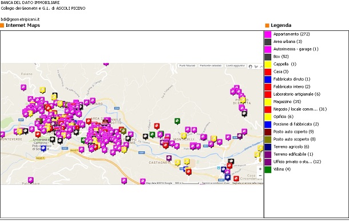The width and height of the screenshot is (349, 221).
Task: Click the blue marker near Università di Camerino
Action: 43,148
